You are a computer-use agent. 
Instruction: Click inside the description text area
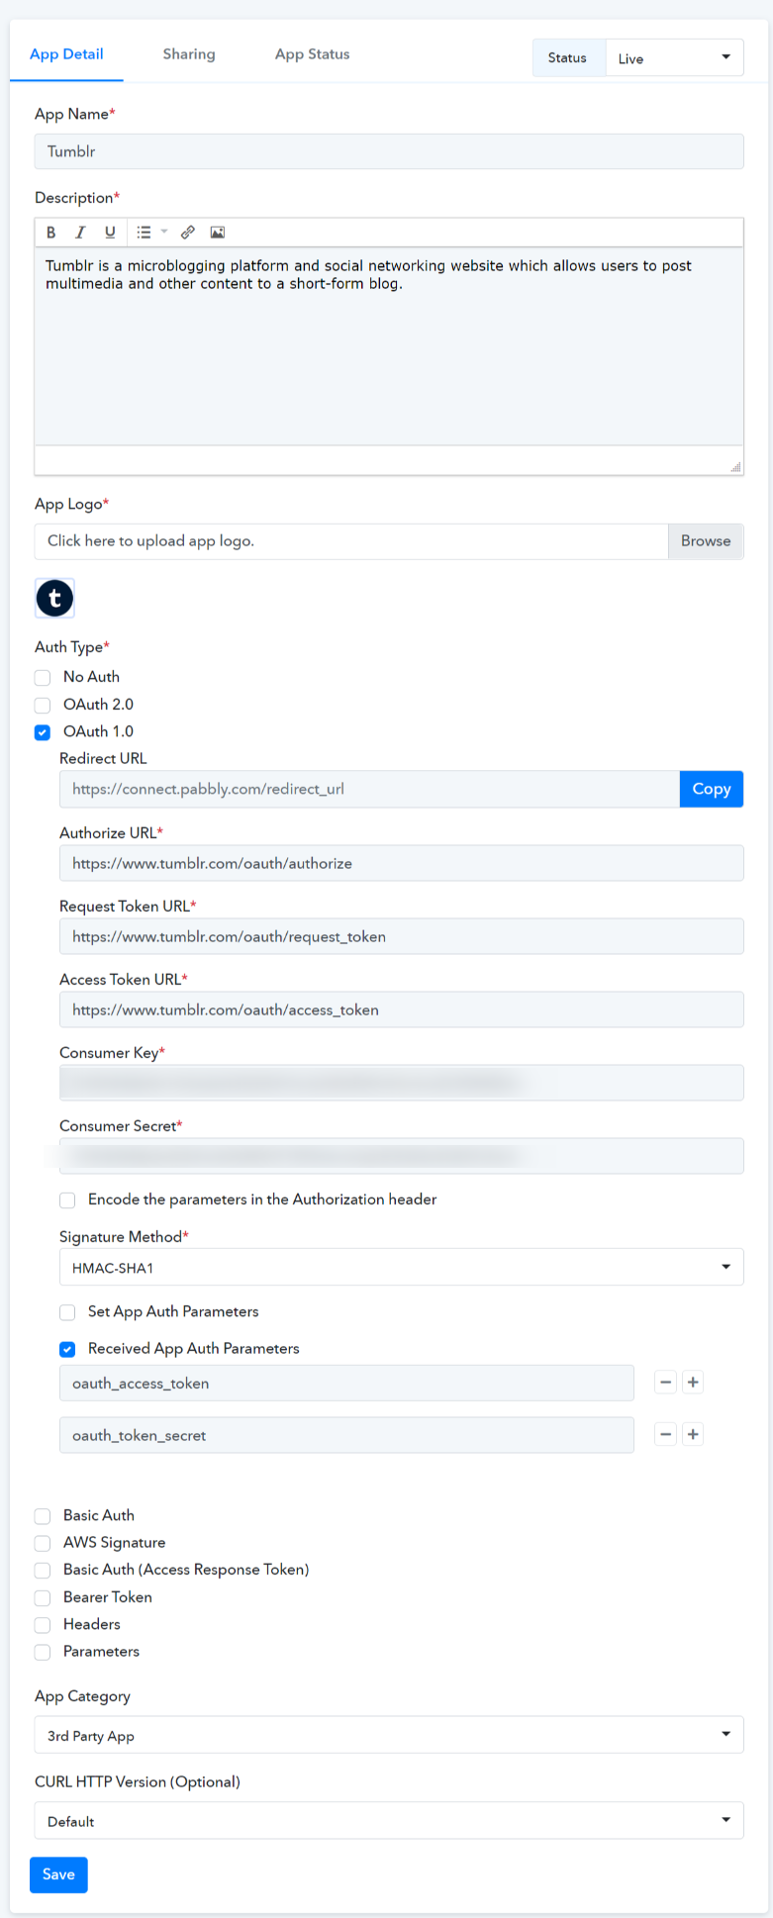coord(389,346)
